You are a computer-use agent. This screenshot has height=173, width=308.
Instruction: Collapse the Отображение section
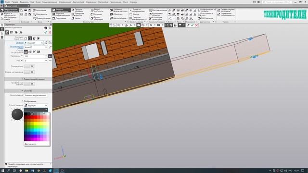(x=22, y=101)
